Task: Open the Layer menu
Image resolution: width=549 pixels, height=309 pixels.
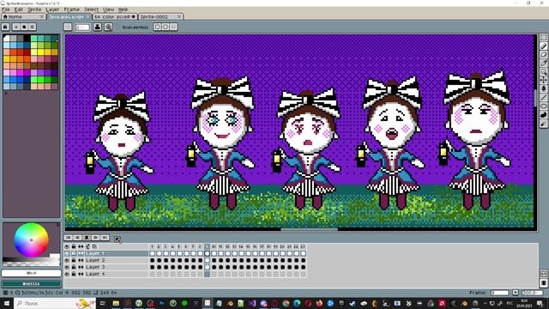Action: tap(52, 9)
